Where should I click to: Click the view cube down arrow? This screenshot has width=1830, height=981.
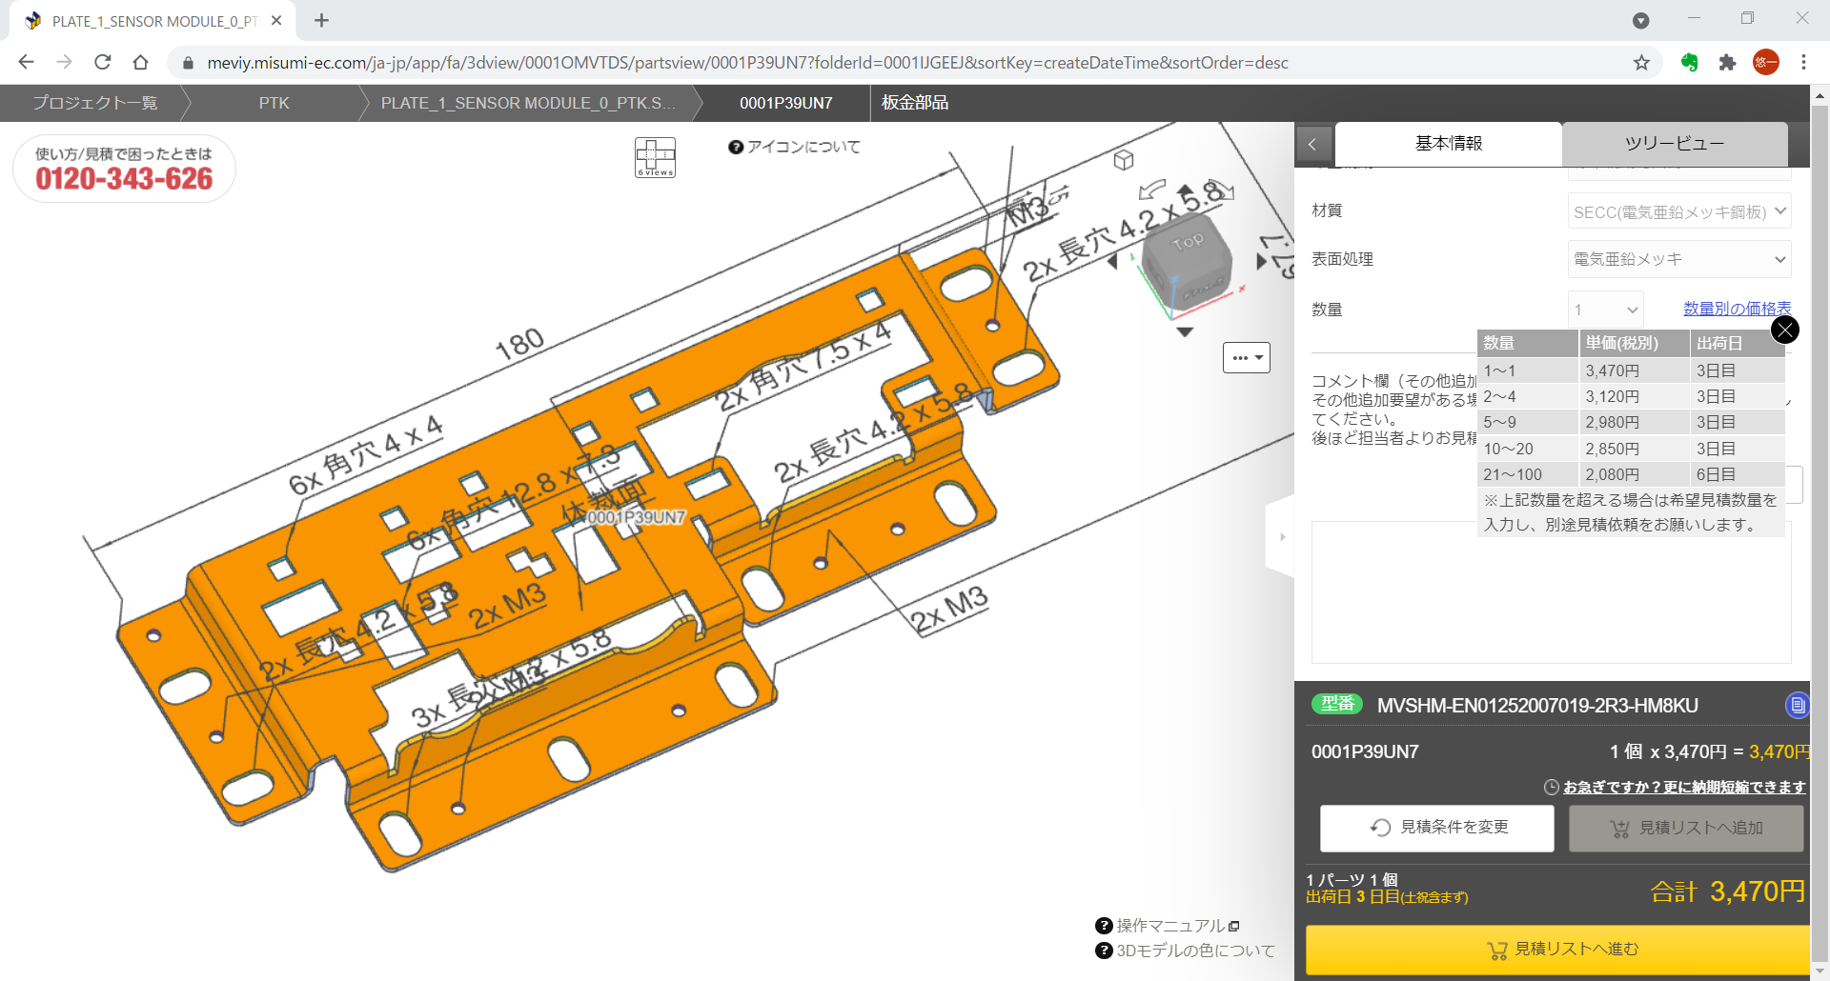[1185, 331]
